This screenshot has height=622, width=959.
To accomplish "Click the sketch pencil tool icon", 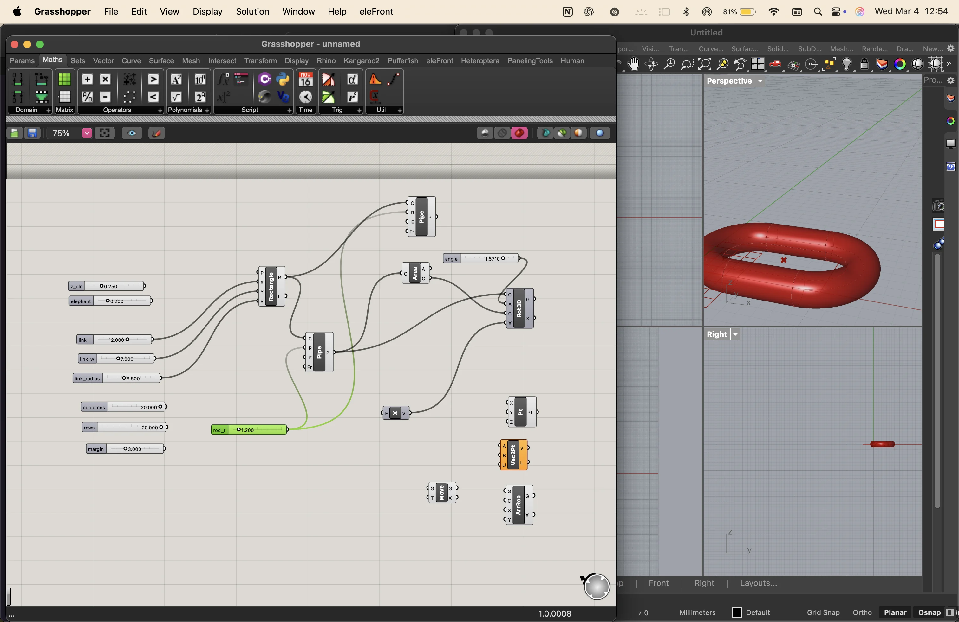I will tap(156, 133).
